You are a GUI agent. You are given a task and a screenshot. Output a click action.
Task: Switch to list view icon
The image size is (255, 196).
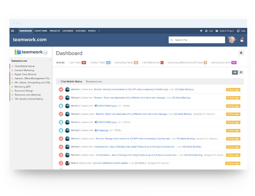coord(235,72)
